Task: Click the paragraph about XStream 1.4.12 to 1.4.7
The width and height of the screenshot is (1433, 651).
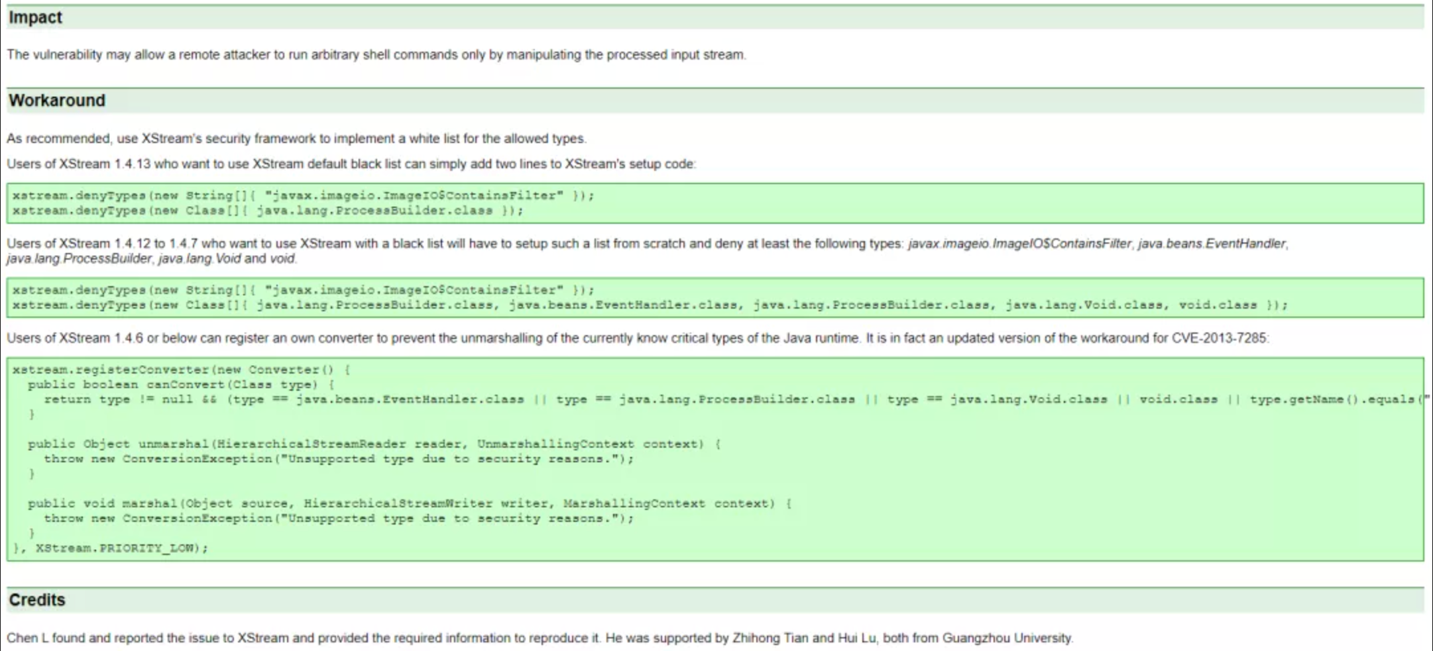Action: point(648,251)
